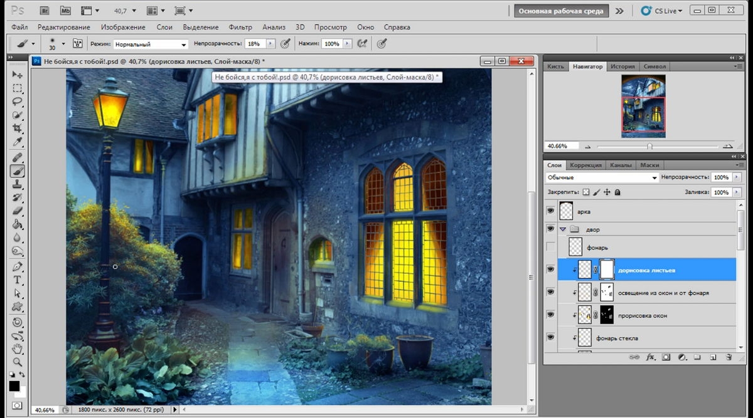Click the foreground color swatch
Screen dimensions: 753x418
[14, 385]
